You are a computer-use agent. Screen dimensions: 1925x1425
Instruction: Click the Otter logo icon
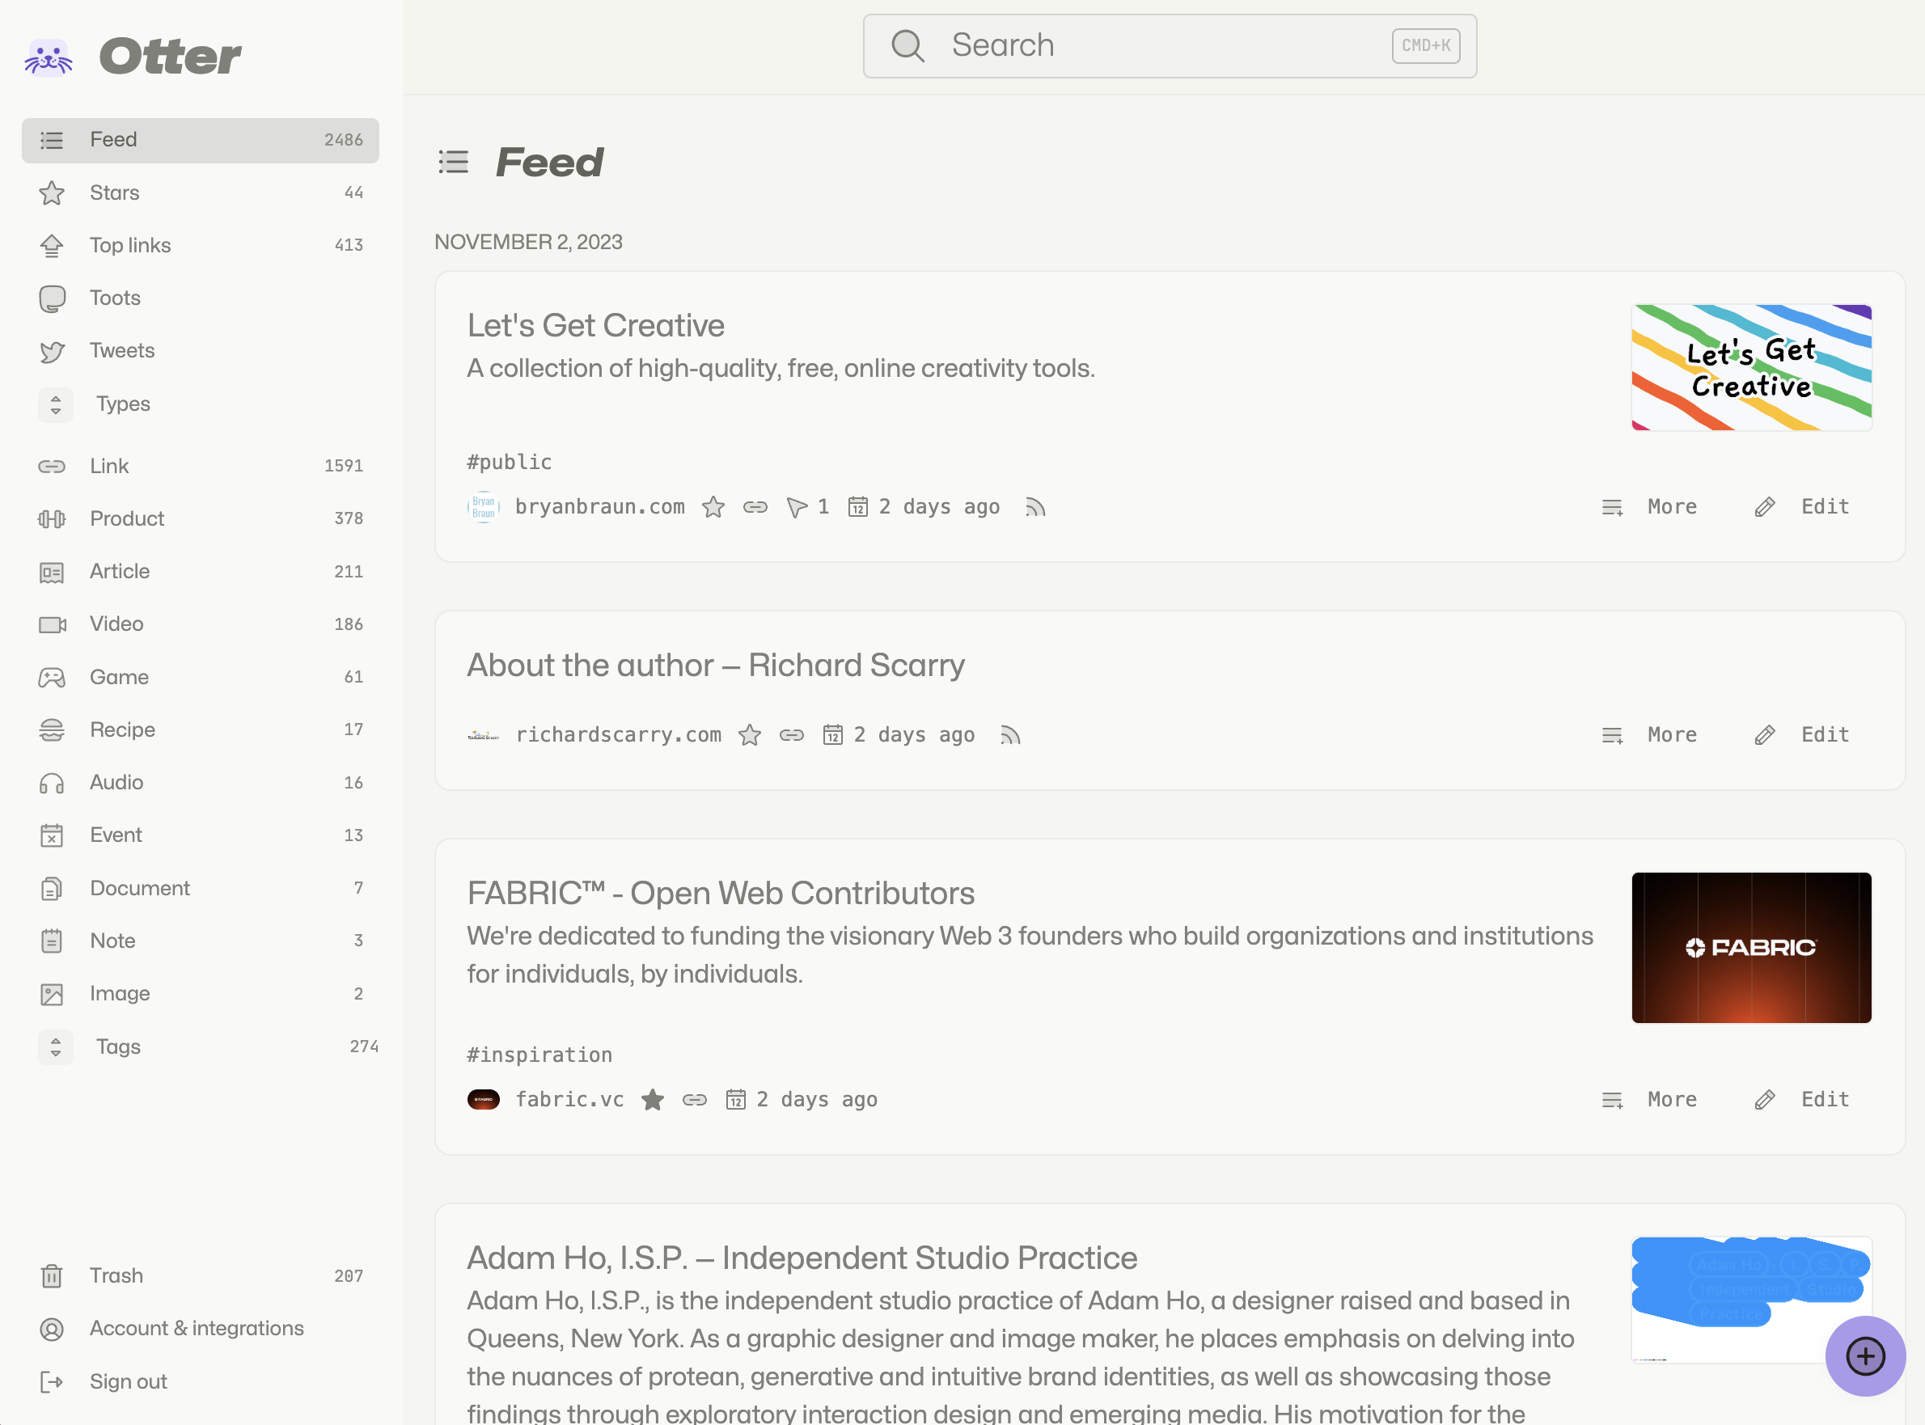point(49,57)
